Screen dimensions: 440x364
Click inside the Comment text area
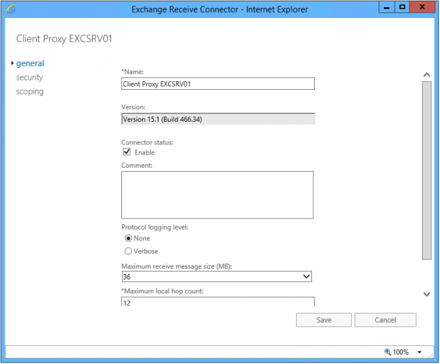tap(217, 194)
